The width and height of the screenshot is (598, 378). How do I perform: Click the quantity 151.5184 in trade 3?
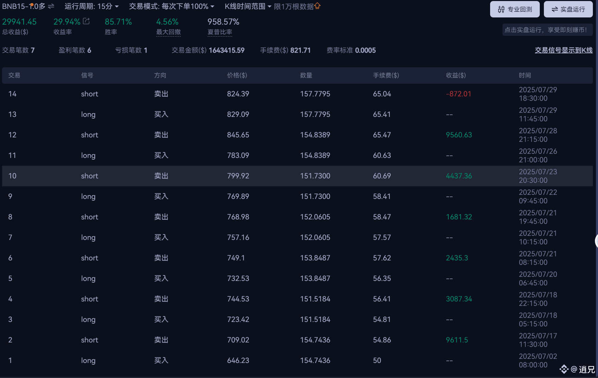pyautogui.click(x=315, y=320)
